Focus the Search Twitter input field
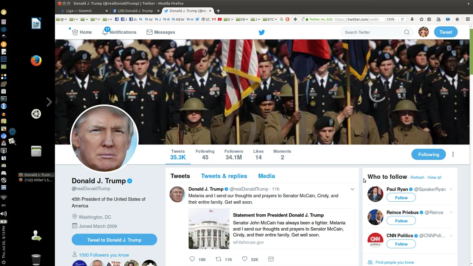473x266 pixels. (x=373, y=32)
